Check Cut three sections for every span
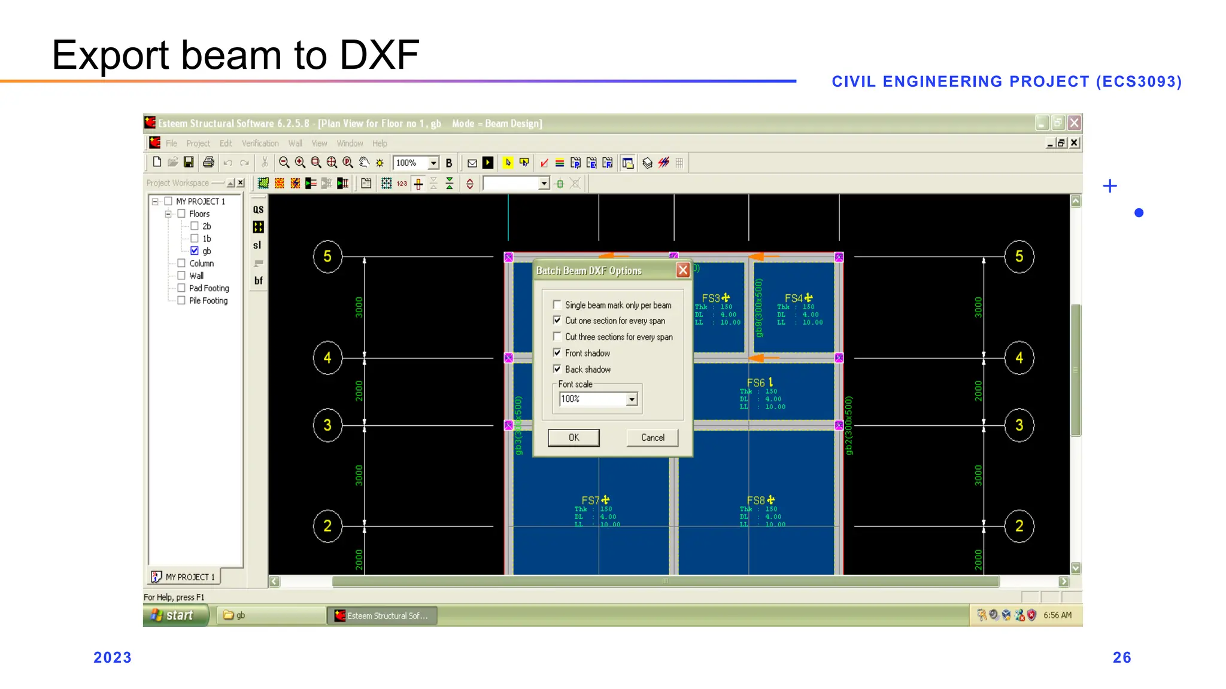The image size is (1226, 689). pyautogui.click(x=557, y=337)
